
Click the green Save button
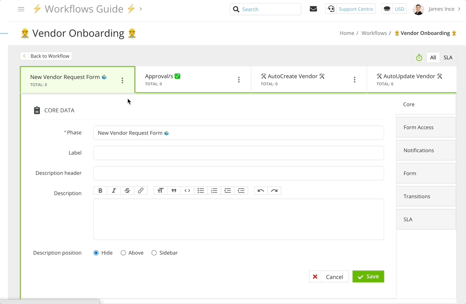click(368, 277)
